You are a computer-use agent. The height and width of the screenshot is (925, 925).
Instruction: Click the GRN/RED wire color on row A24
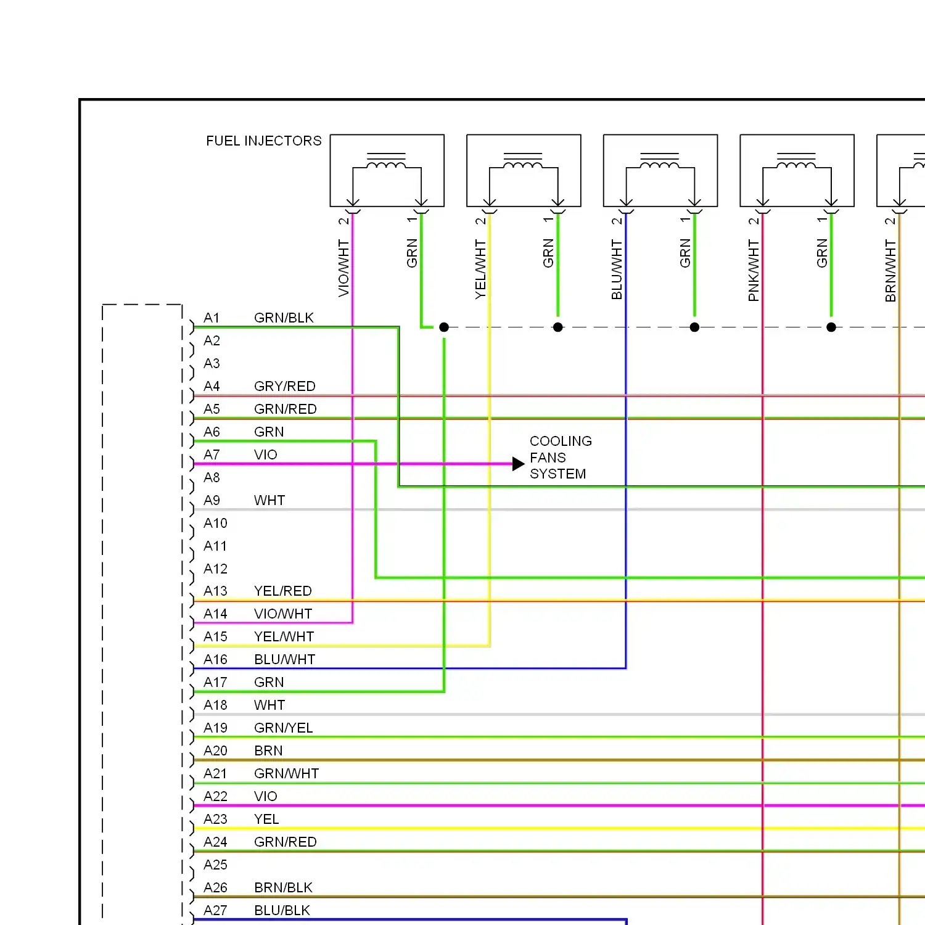point(286,842)
